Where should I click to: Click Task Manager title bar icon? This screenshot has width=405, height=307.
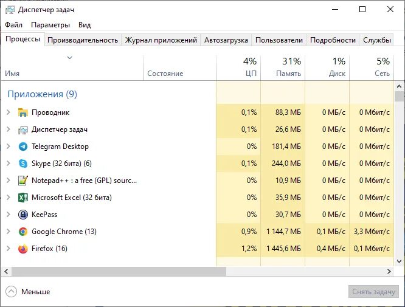pyautogui.click(x=10, y=10)
